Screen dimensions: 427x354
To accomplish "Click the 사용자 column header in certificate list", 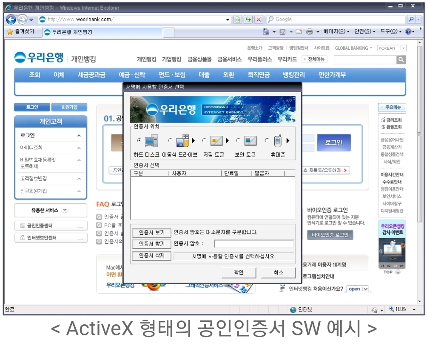I will pyautogui.click(x=195, y=173).
